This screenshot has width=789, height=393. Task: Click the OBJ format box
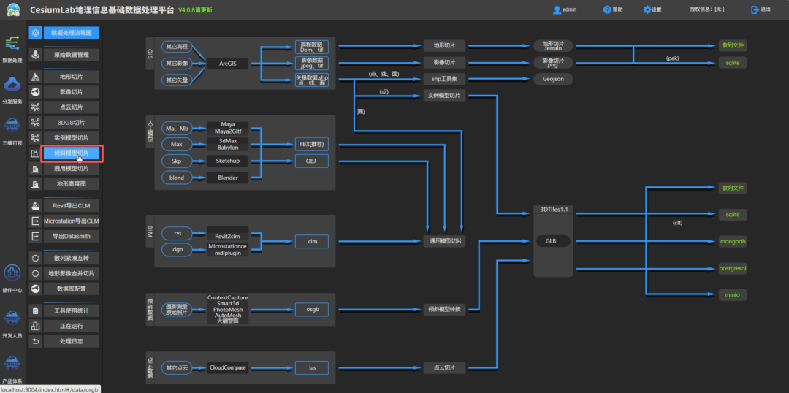click(311, 161)
